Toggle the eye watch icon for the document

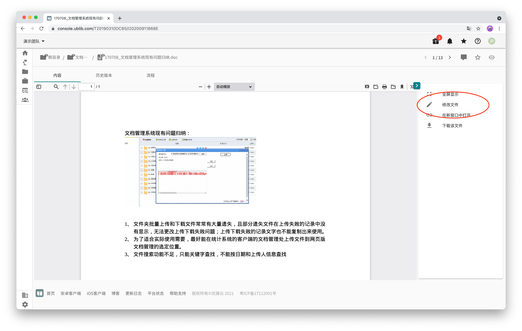click(491, 57)
